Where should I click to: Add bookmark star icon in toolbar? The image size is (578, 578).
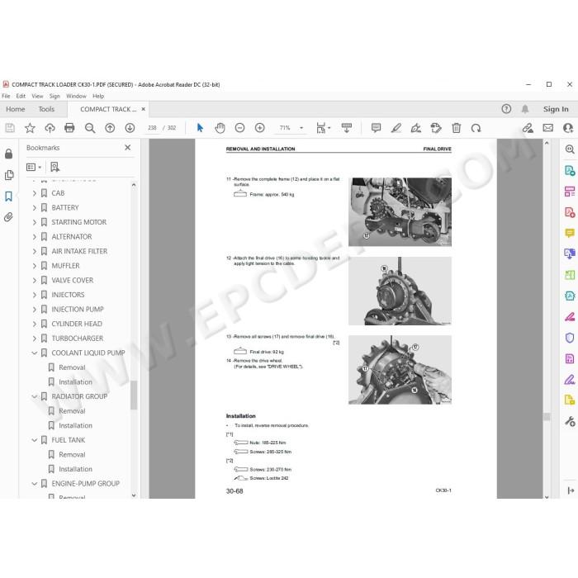pos(30,128)
